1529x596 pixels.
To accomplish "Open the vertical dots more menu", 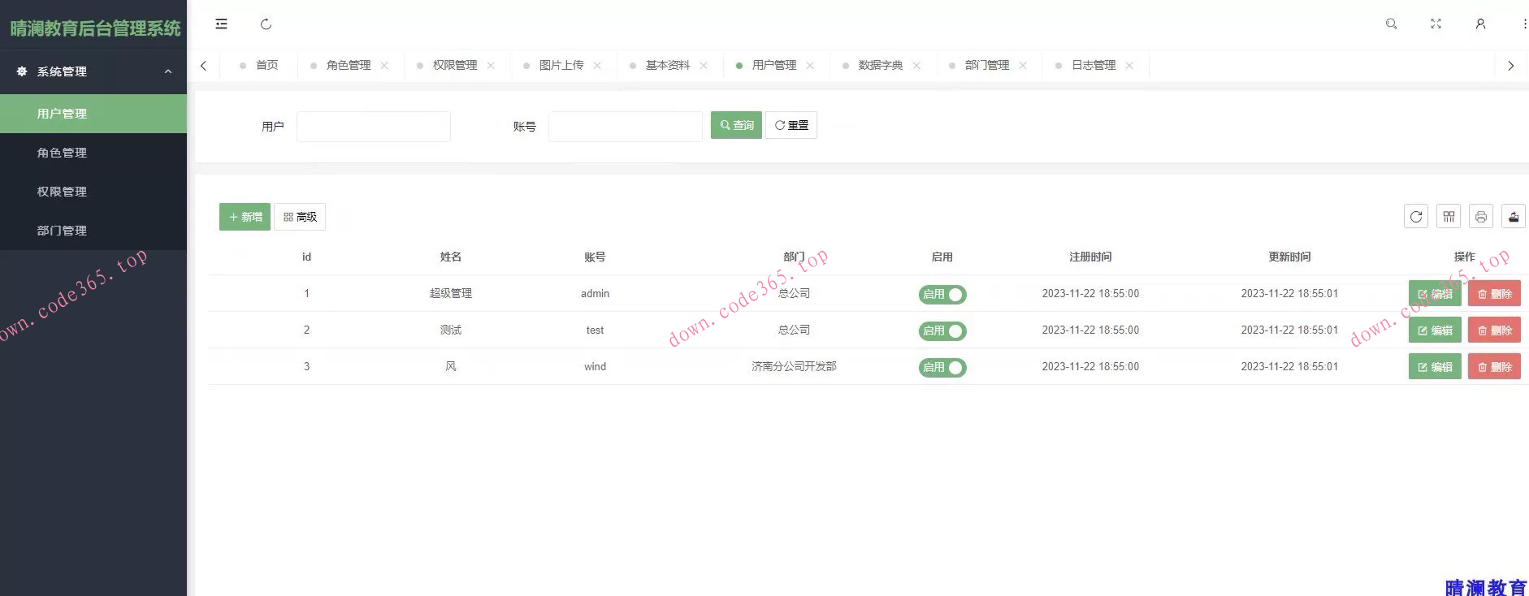I will click(x=1524, y=24).
